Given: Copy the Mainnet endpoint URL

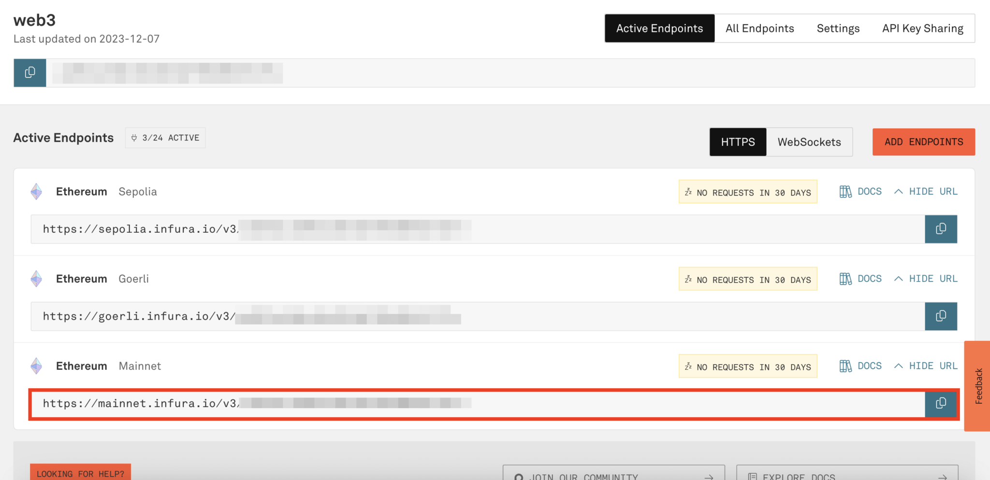Looking at the screenshot, I should click(940, 404).
